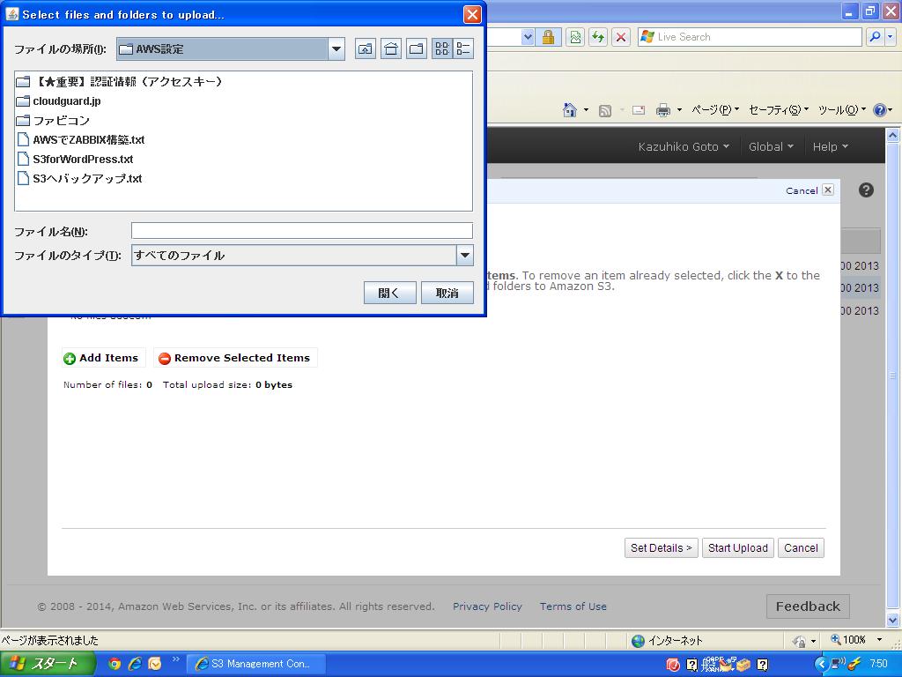Viewport: 902px width, 677px height.
Task: Click the green Add Items button
Action: coord(104,358)
